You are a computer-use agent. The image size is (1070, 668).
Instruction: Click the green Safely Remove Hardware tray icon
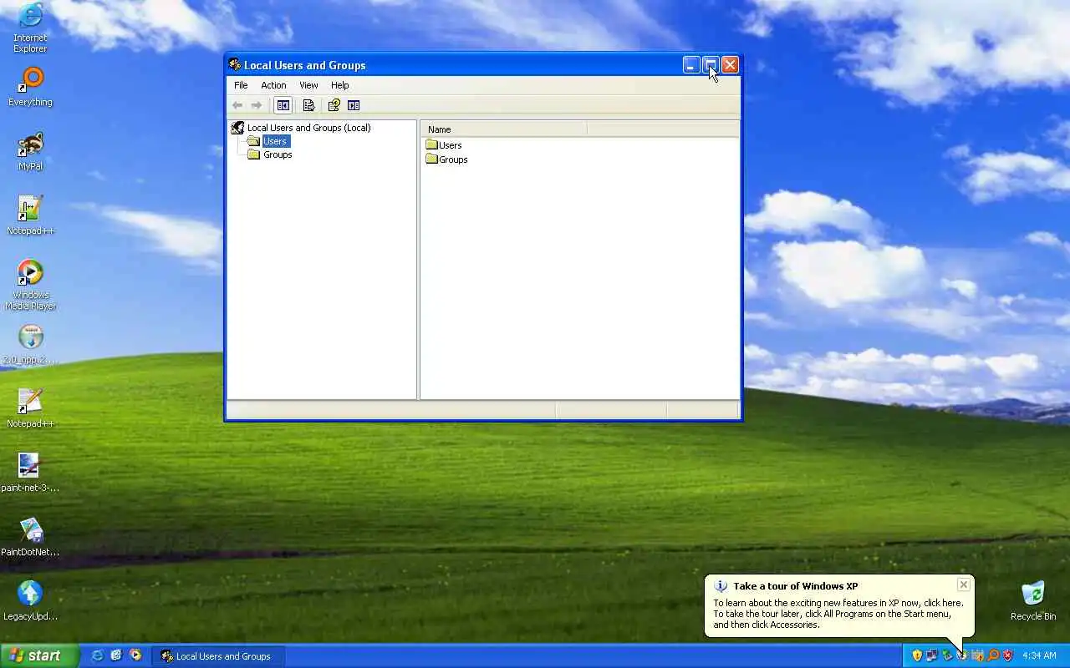947,656
